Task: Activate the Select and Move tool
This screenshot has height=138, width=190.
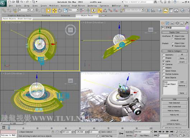Action: (55, 11)
